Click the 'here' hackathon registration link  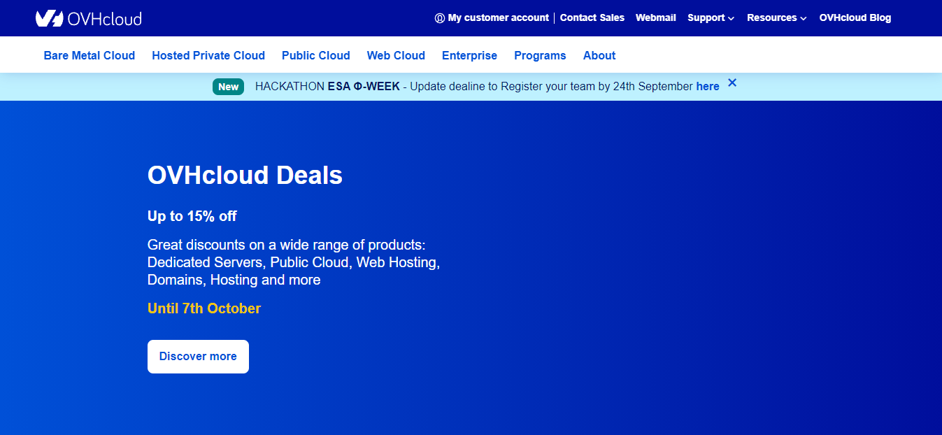point(708,87)
